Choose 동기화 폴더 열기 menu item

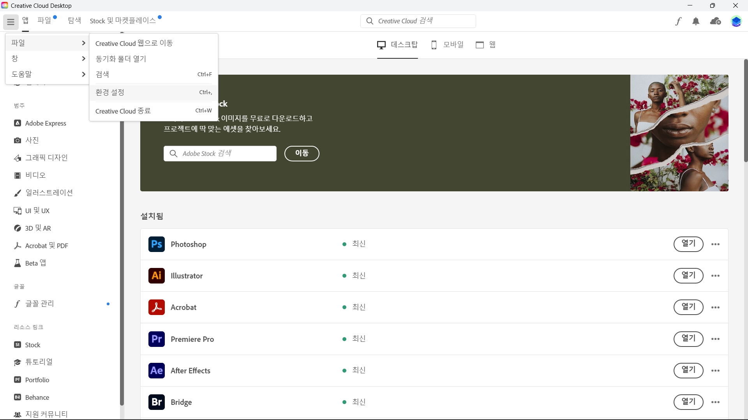tap(153, 59)
